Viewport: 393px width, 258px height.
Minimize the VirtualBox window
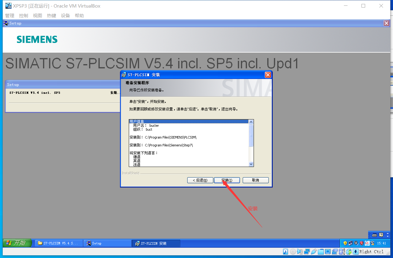[x=345, y=6]
